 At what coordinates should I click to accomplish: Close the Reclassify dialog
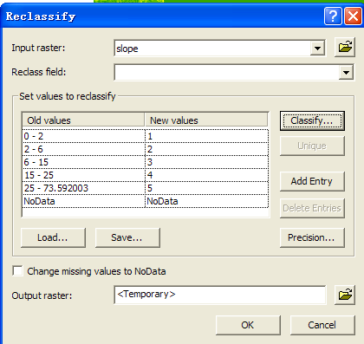click(353, 16)
